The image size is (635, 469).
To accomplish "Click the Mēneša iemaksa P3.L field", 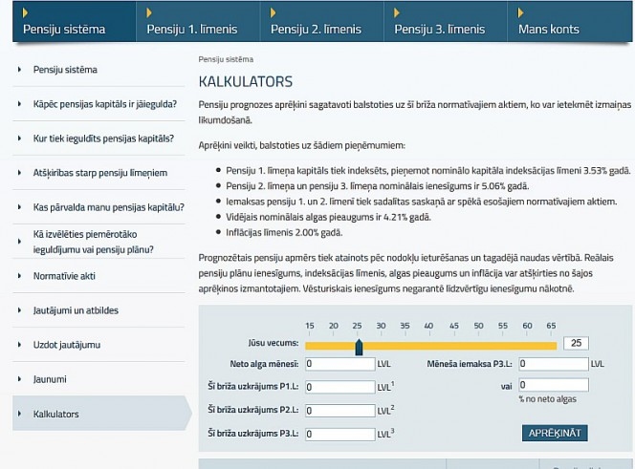I will pos(553,364).
